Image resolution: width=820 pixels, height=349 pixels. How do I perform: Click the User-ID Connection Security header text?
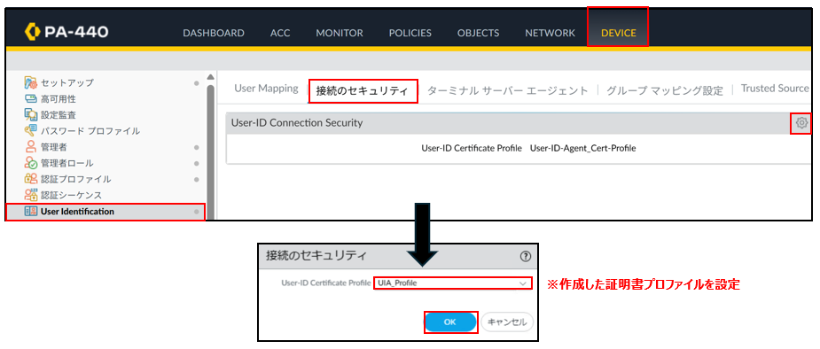[x=296, y=123]
